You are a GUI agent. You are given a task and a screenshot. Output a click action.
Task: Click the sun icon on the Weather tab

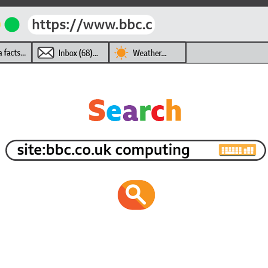point(121,53)
